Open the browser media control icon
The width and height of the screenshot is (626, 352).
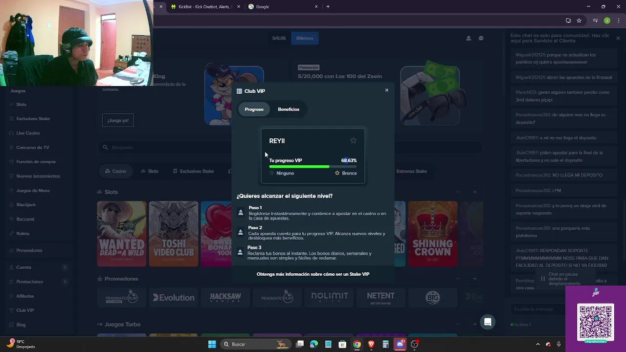tap(595, 21)
